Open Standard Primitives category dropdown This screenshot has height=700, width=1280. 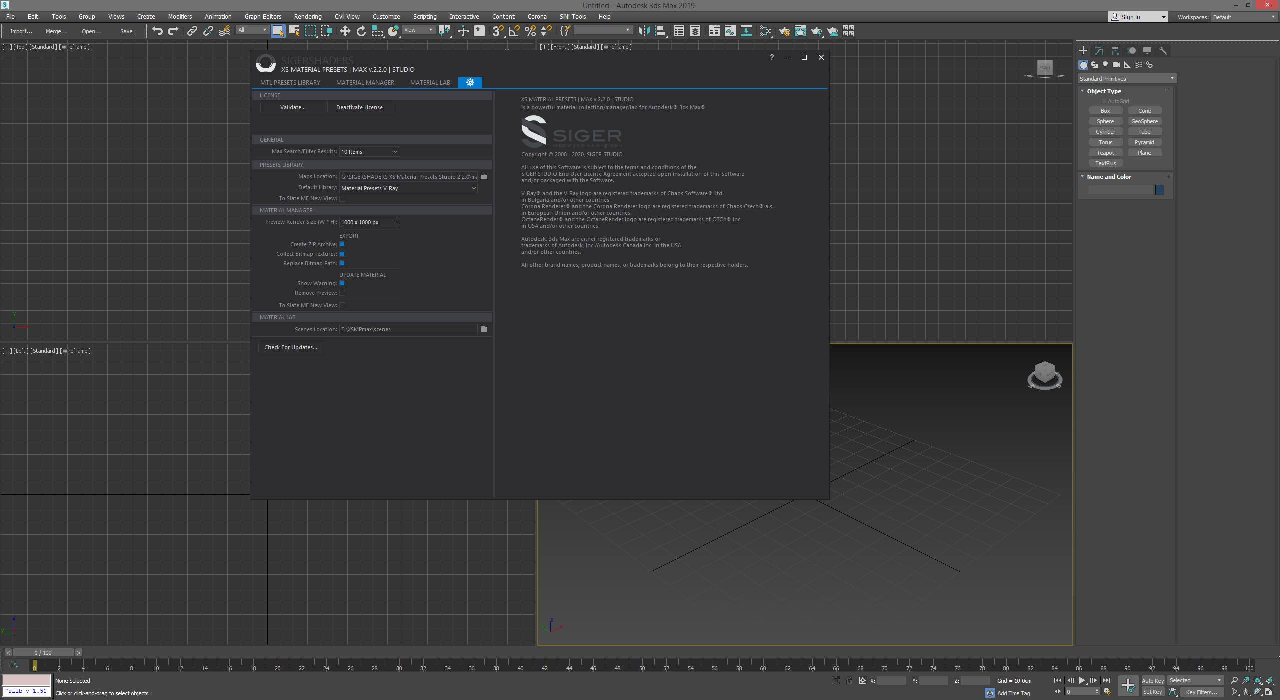[x=1127, y=79]
